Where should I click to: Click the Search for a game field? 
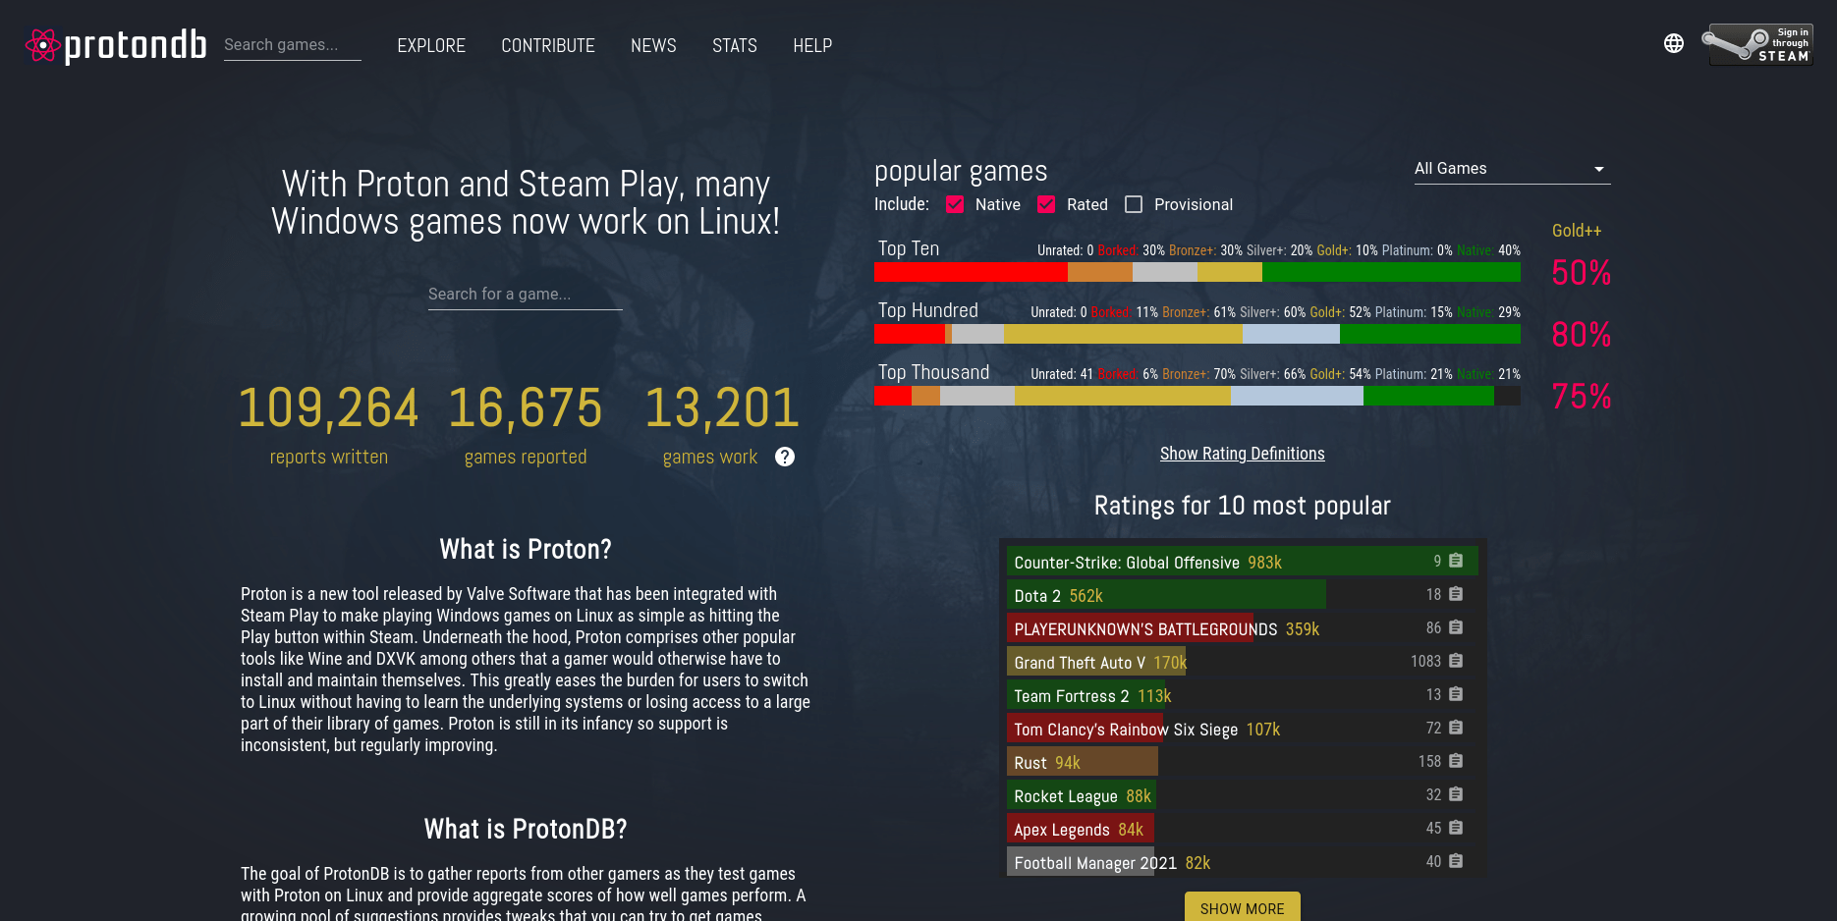coord(525,295)
